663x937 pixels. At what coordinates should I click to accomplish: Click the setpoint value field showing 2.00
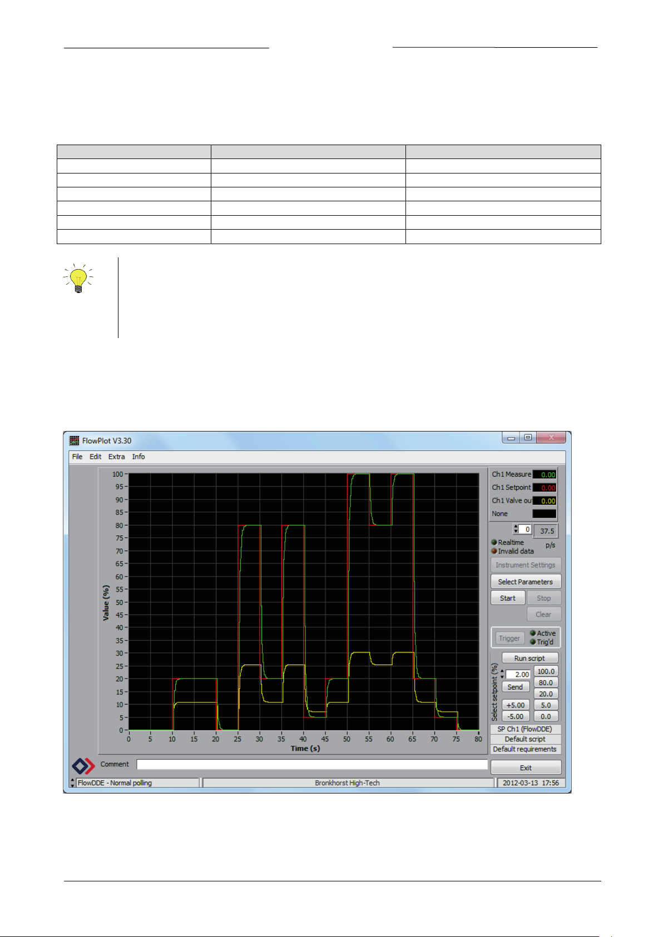coord(518,675)
